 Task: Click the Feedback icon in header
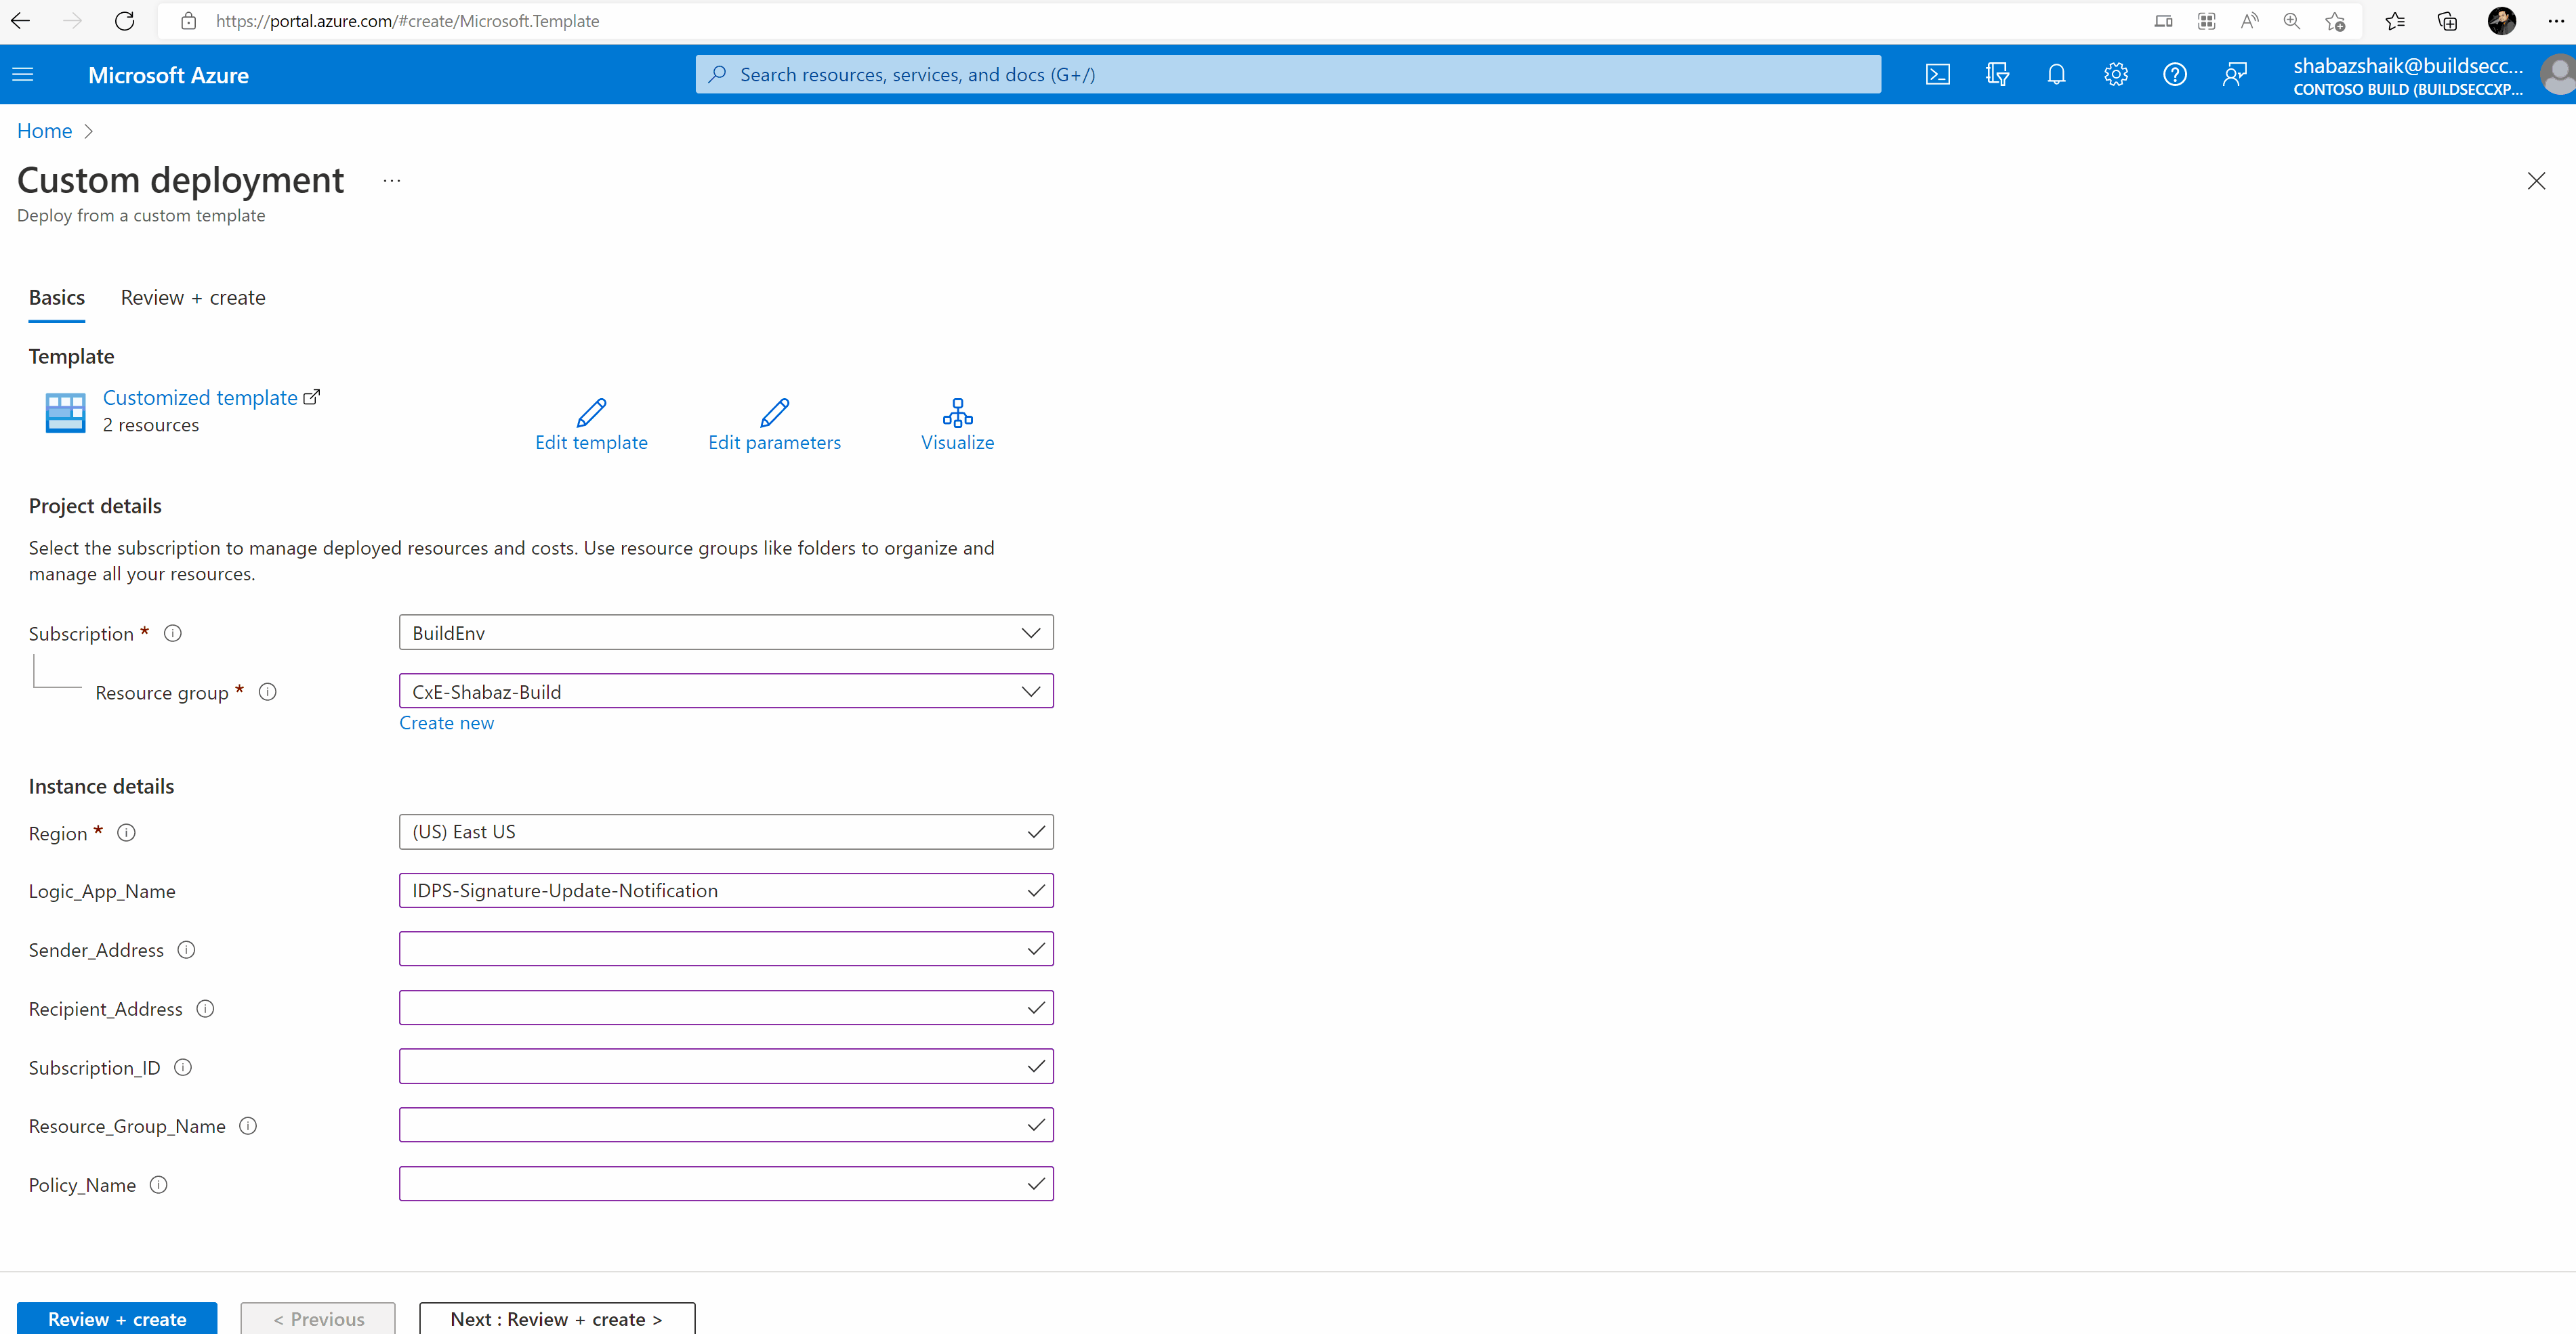point(2234,75)
